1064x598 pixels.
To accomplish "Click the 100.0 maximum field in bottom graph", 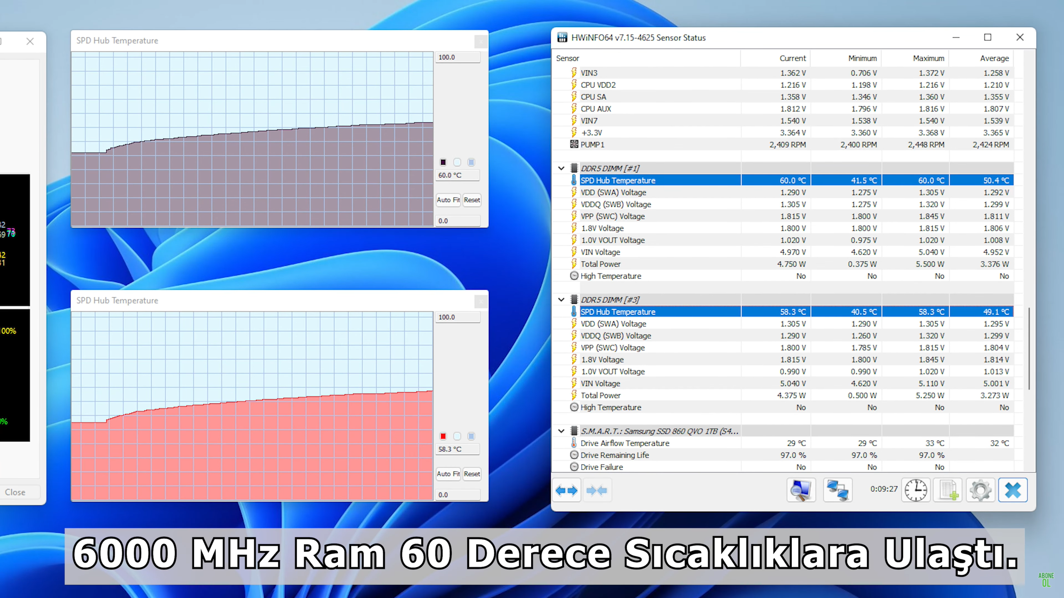I will pyautogui.click(x=458, y=317).
